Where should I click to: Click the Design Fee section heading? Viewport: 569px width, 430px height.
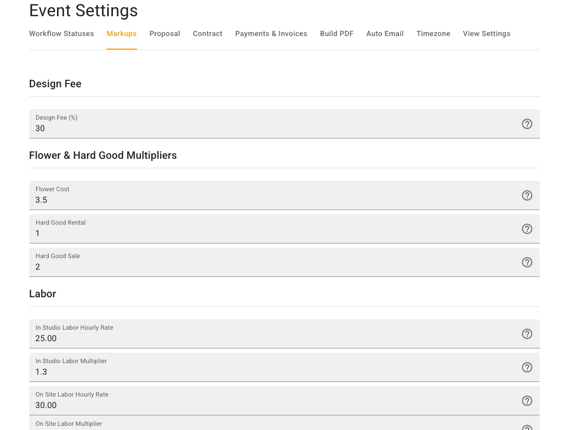pos(55,84)
